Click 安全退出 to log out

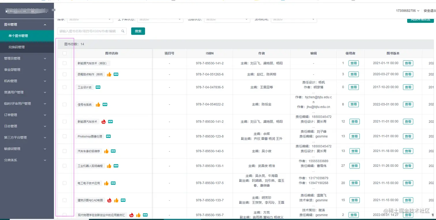pos(429,11)
